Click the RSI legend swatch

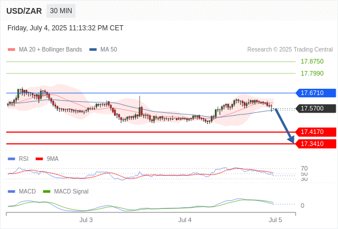(x=11, y=159)
